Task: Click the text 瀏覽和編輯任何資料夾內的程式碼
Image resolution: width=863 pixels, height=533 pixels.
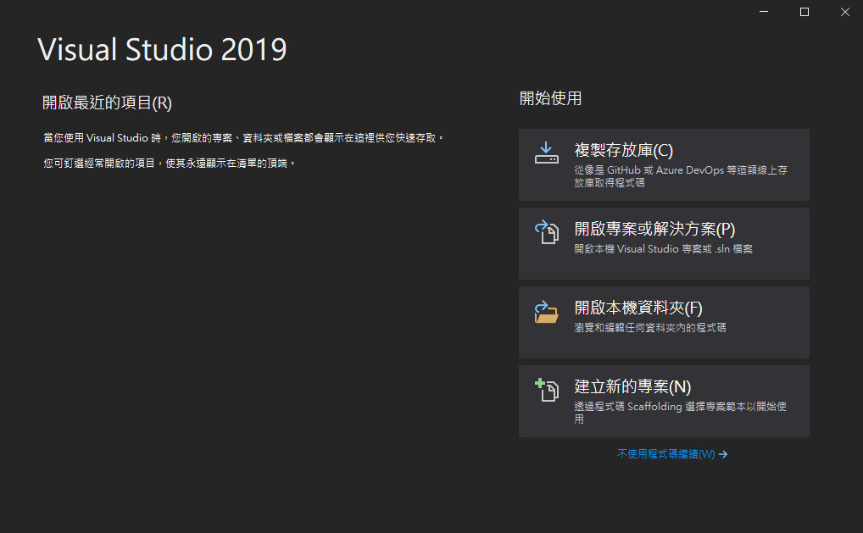Action: (650, 328)
